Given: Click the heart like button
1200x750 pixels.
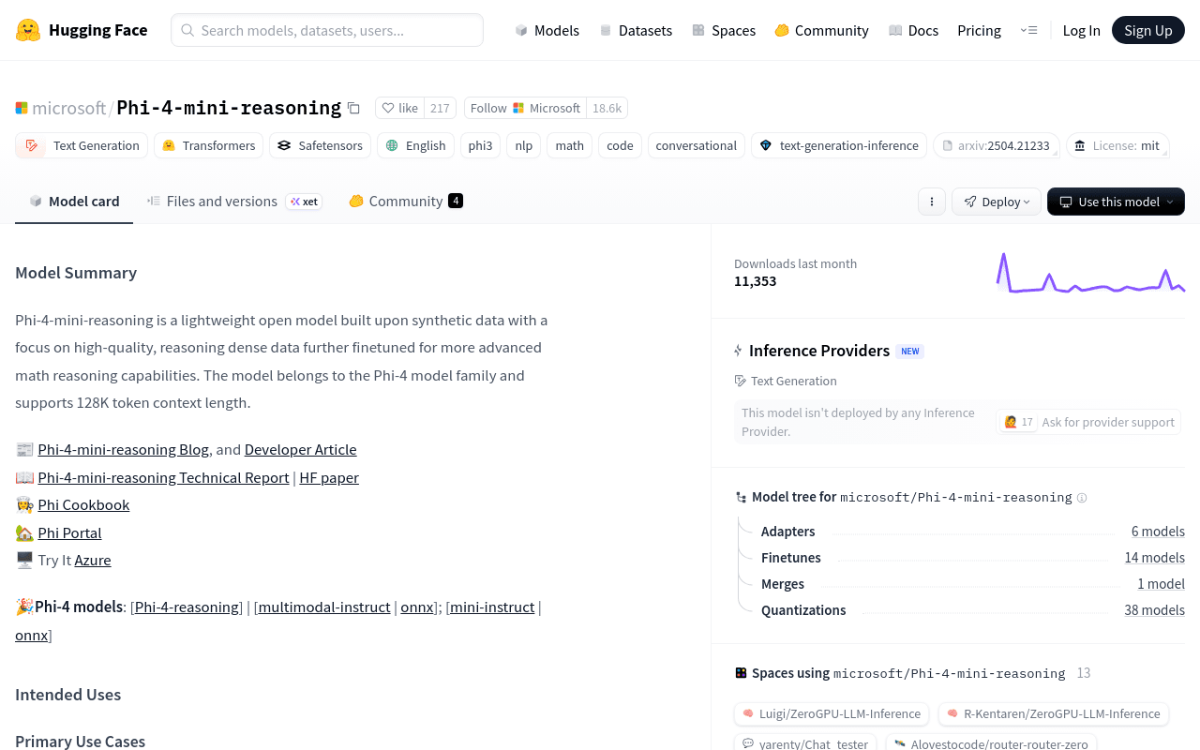Looking at the screenshot, I should tap(400, 108).
